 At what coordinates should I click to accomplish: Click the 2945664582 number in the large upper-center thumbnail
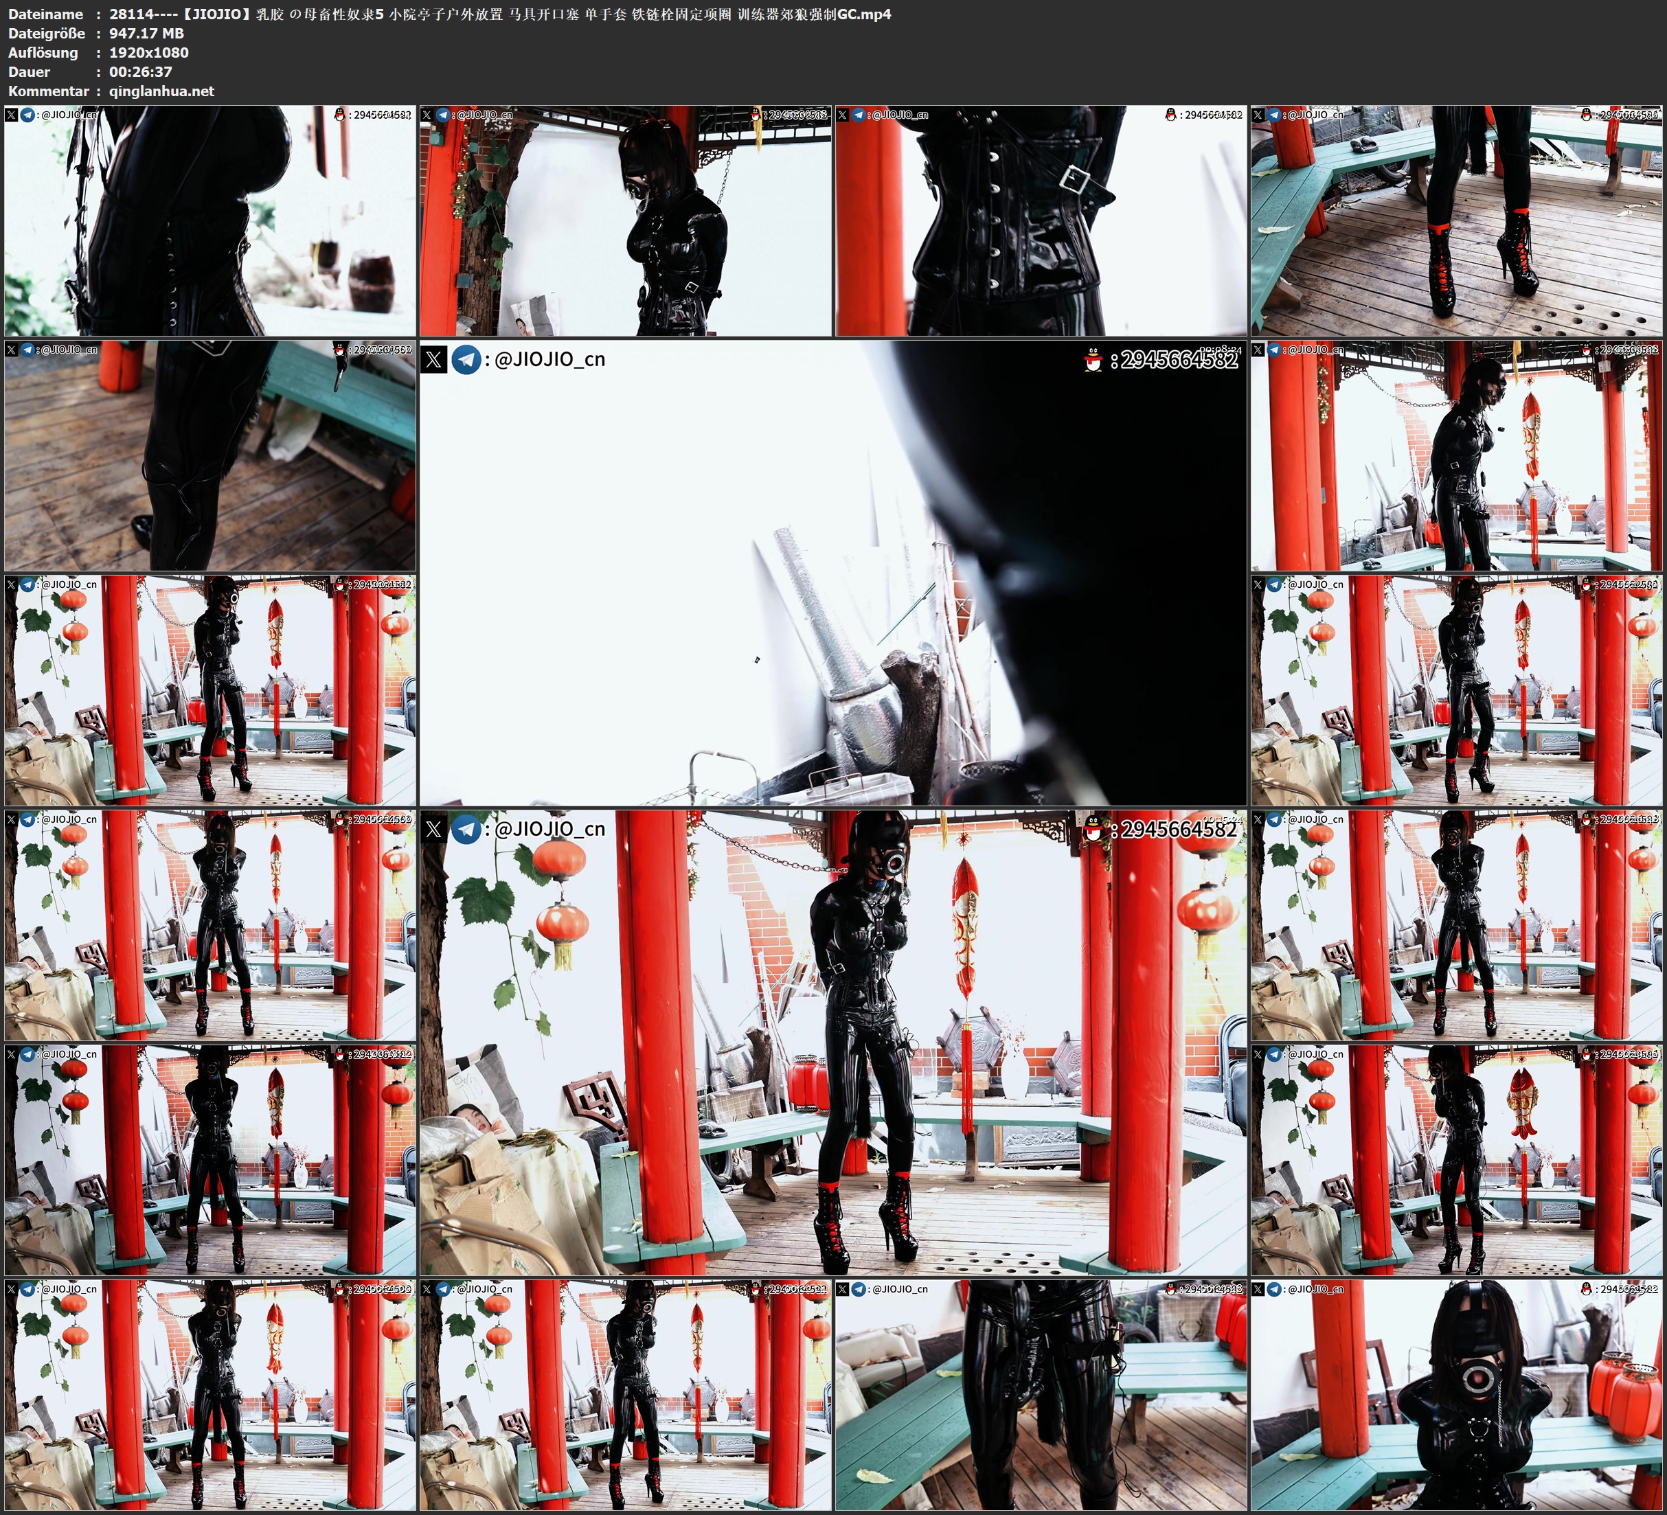coord(1179,360)
